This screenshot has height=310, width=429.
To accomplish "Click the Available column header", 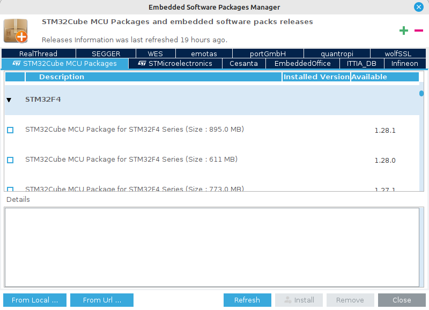I will tap(384, 77).
